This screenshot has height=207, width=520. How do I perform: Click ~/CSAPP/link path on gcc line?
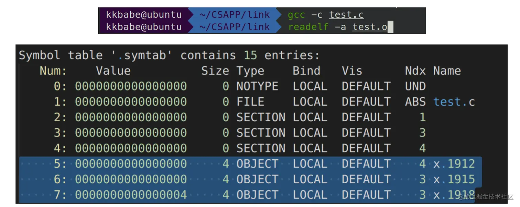click(235, 15)
